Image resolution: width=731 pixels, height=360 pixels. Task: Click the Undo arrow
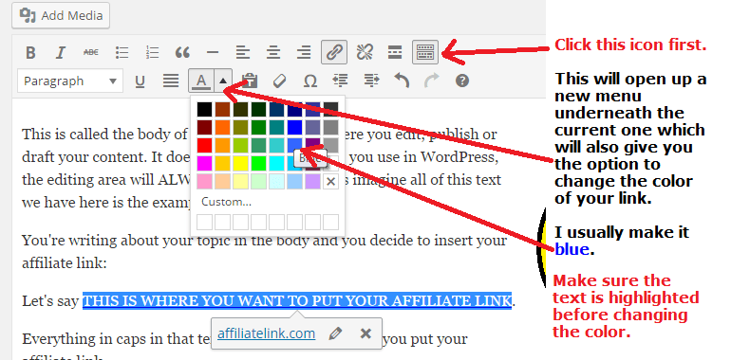[402, 81]
